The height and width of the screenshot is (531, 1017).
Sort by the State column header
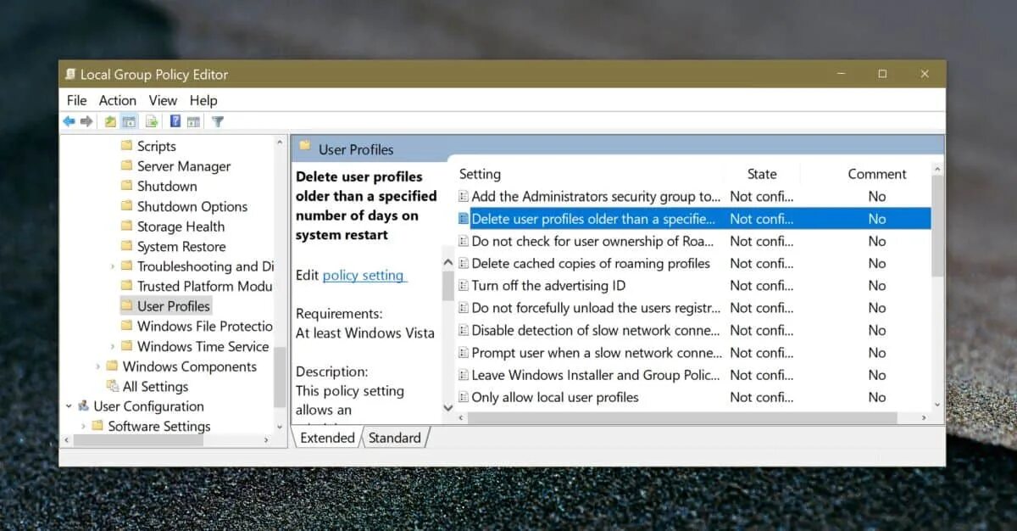tap(762, 174)
